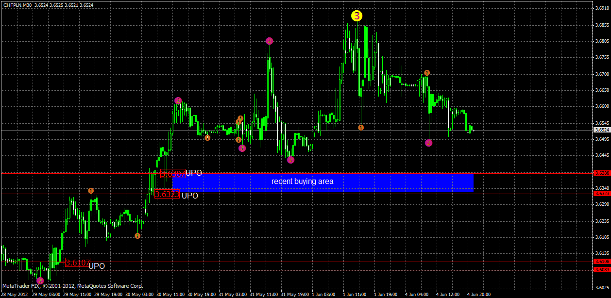Click the orange circle below the 1 Jun peak
The image size is (611, 298).
click(x=360, y=127)
